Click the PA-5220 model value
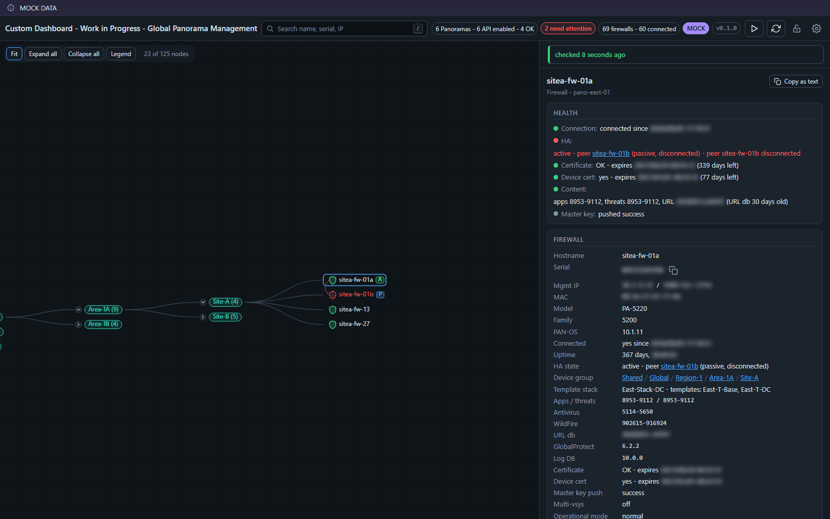830x519 pixels. pos(634,309)
